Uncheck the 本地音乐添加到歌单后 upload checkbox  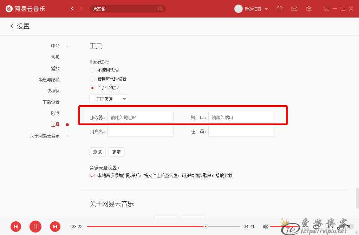click(x=92, y=176)
